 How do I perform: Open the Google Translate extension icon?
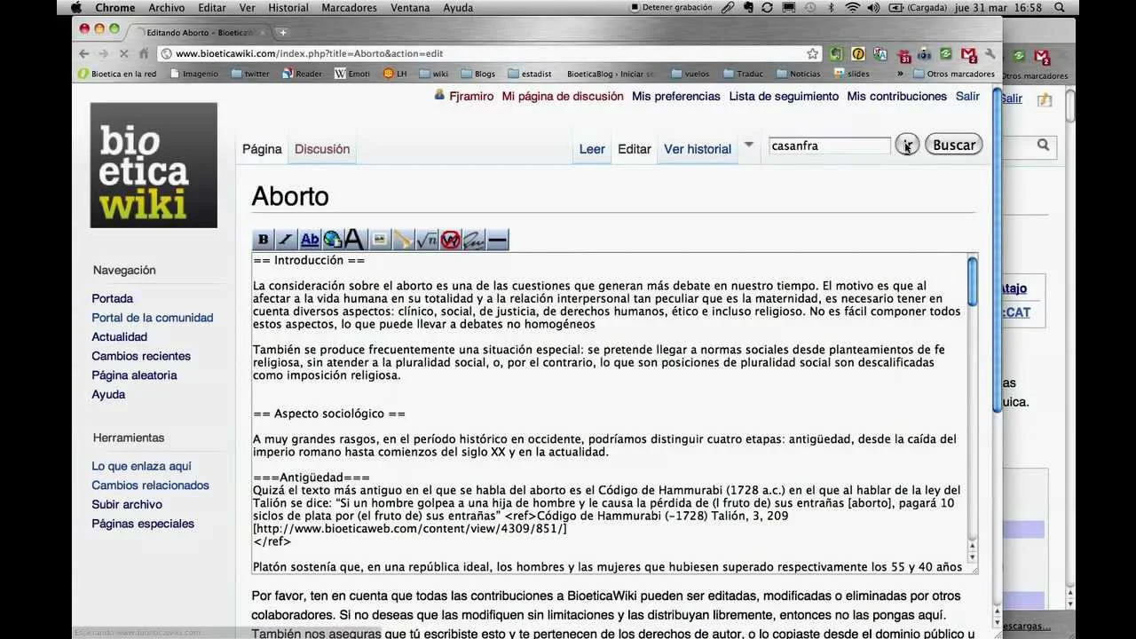click(x=881, y=53)
